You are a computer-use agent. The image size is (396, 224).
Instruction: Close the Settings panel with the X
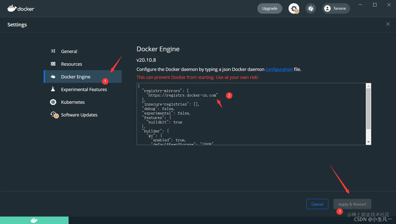pyautogui.click(x=388, y=24)
